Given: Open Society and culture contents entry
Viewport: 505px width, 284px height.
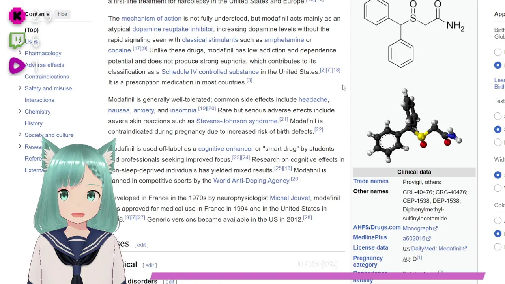Looking at the screenshot, I should (x=49, y=135).
